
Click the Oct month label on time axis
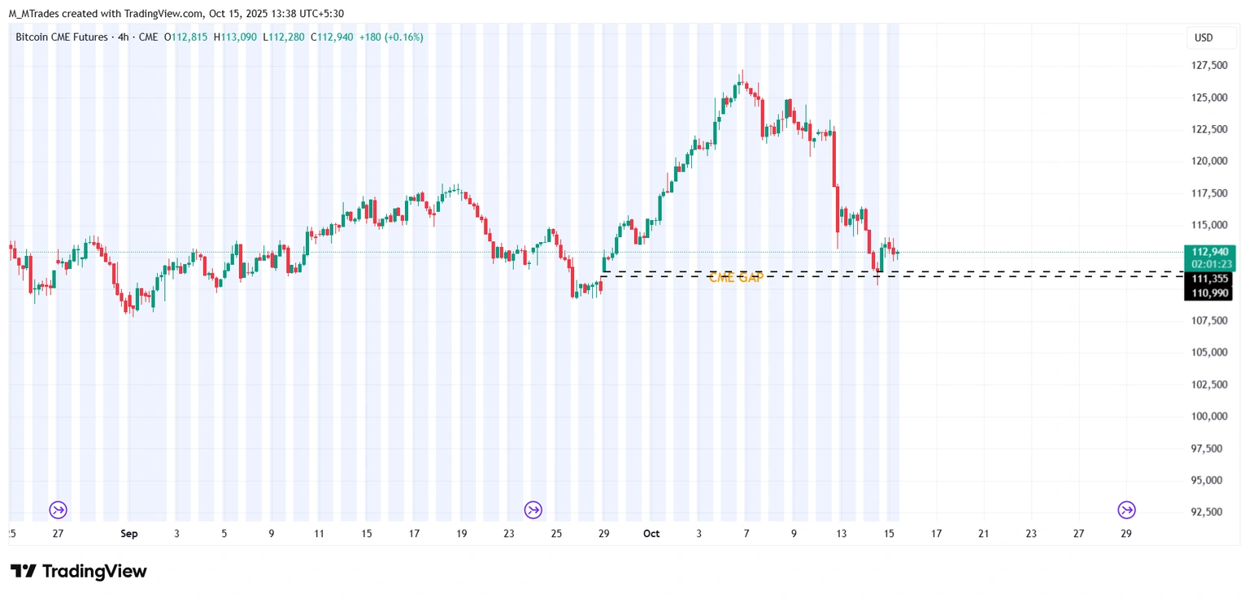pos(651,534)
